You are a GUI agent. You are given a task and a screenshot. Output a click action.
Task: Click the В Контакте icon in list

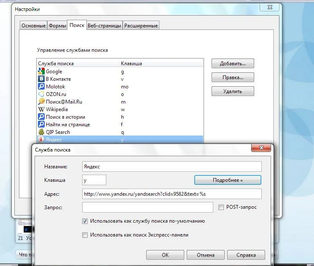pos(41,79)
